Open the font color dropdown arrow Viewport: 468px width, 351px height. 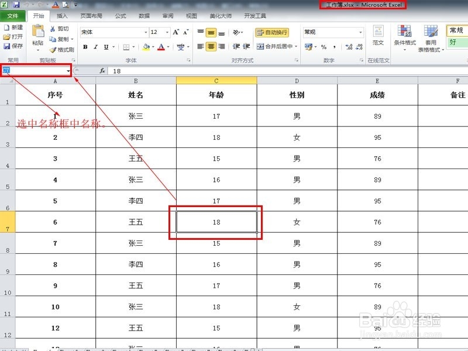(x=167, y=47)
